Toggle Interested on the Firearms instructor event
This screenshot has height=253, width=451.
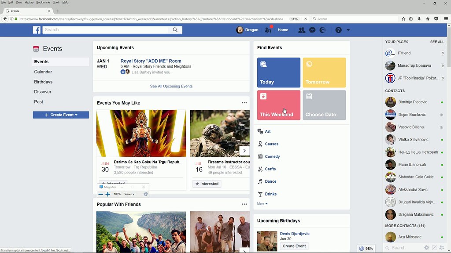[x=207, y=184]
